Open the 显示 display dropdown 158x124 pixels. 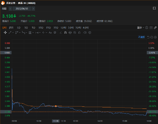(141, 28)
